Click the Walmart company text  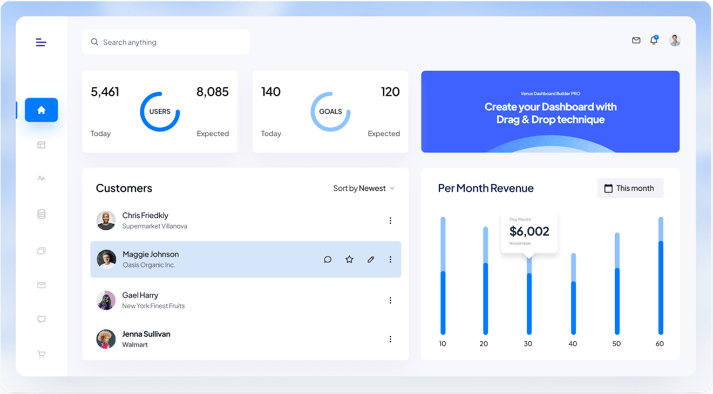[135, 345]
